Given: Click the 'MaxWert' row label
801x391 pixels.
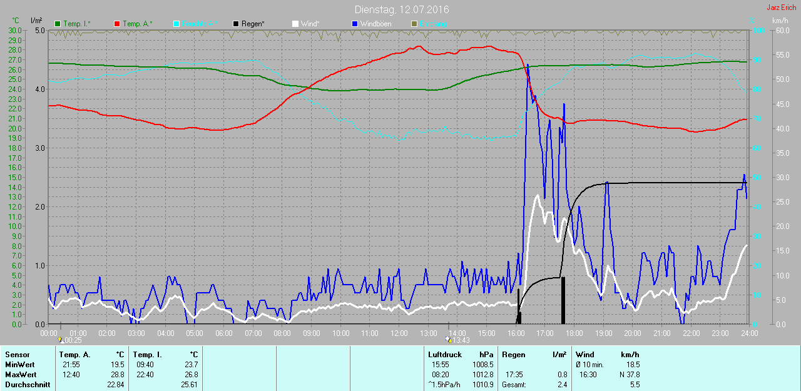Looking at the screenshot, I should 19,375.
